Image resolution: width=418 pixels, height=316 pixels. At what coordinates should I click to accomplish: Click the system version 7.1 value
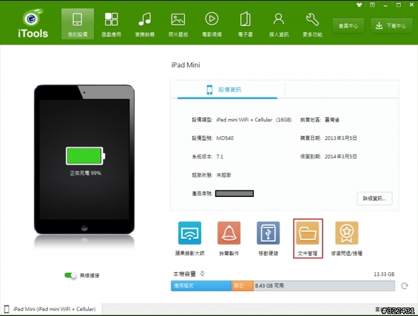219,156
